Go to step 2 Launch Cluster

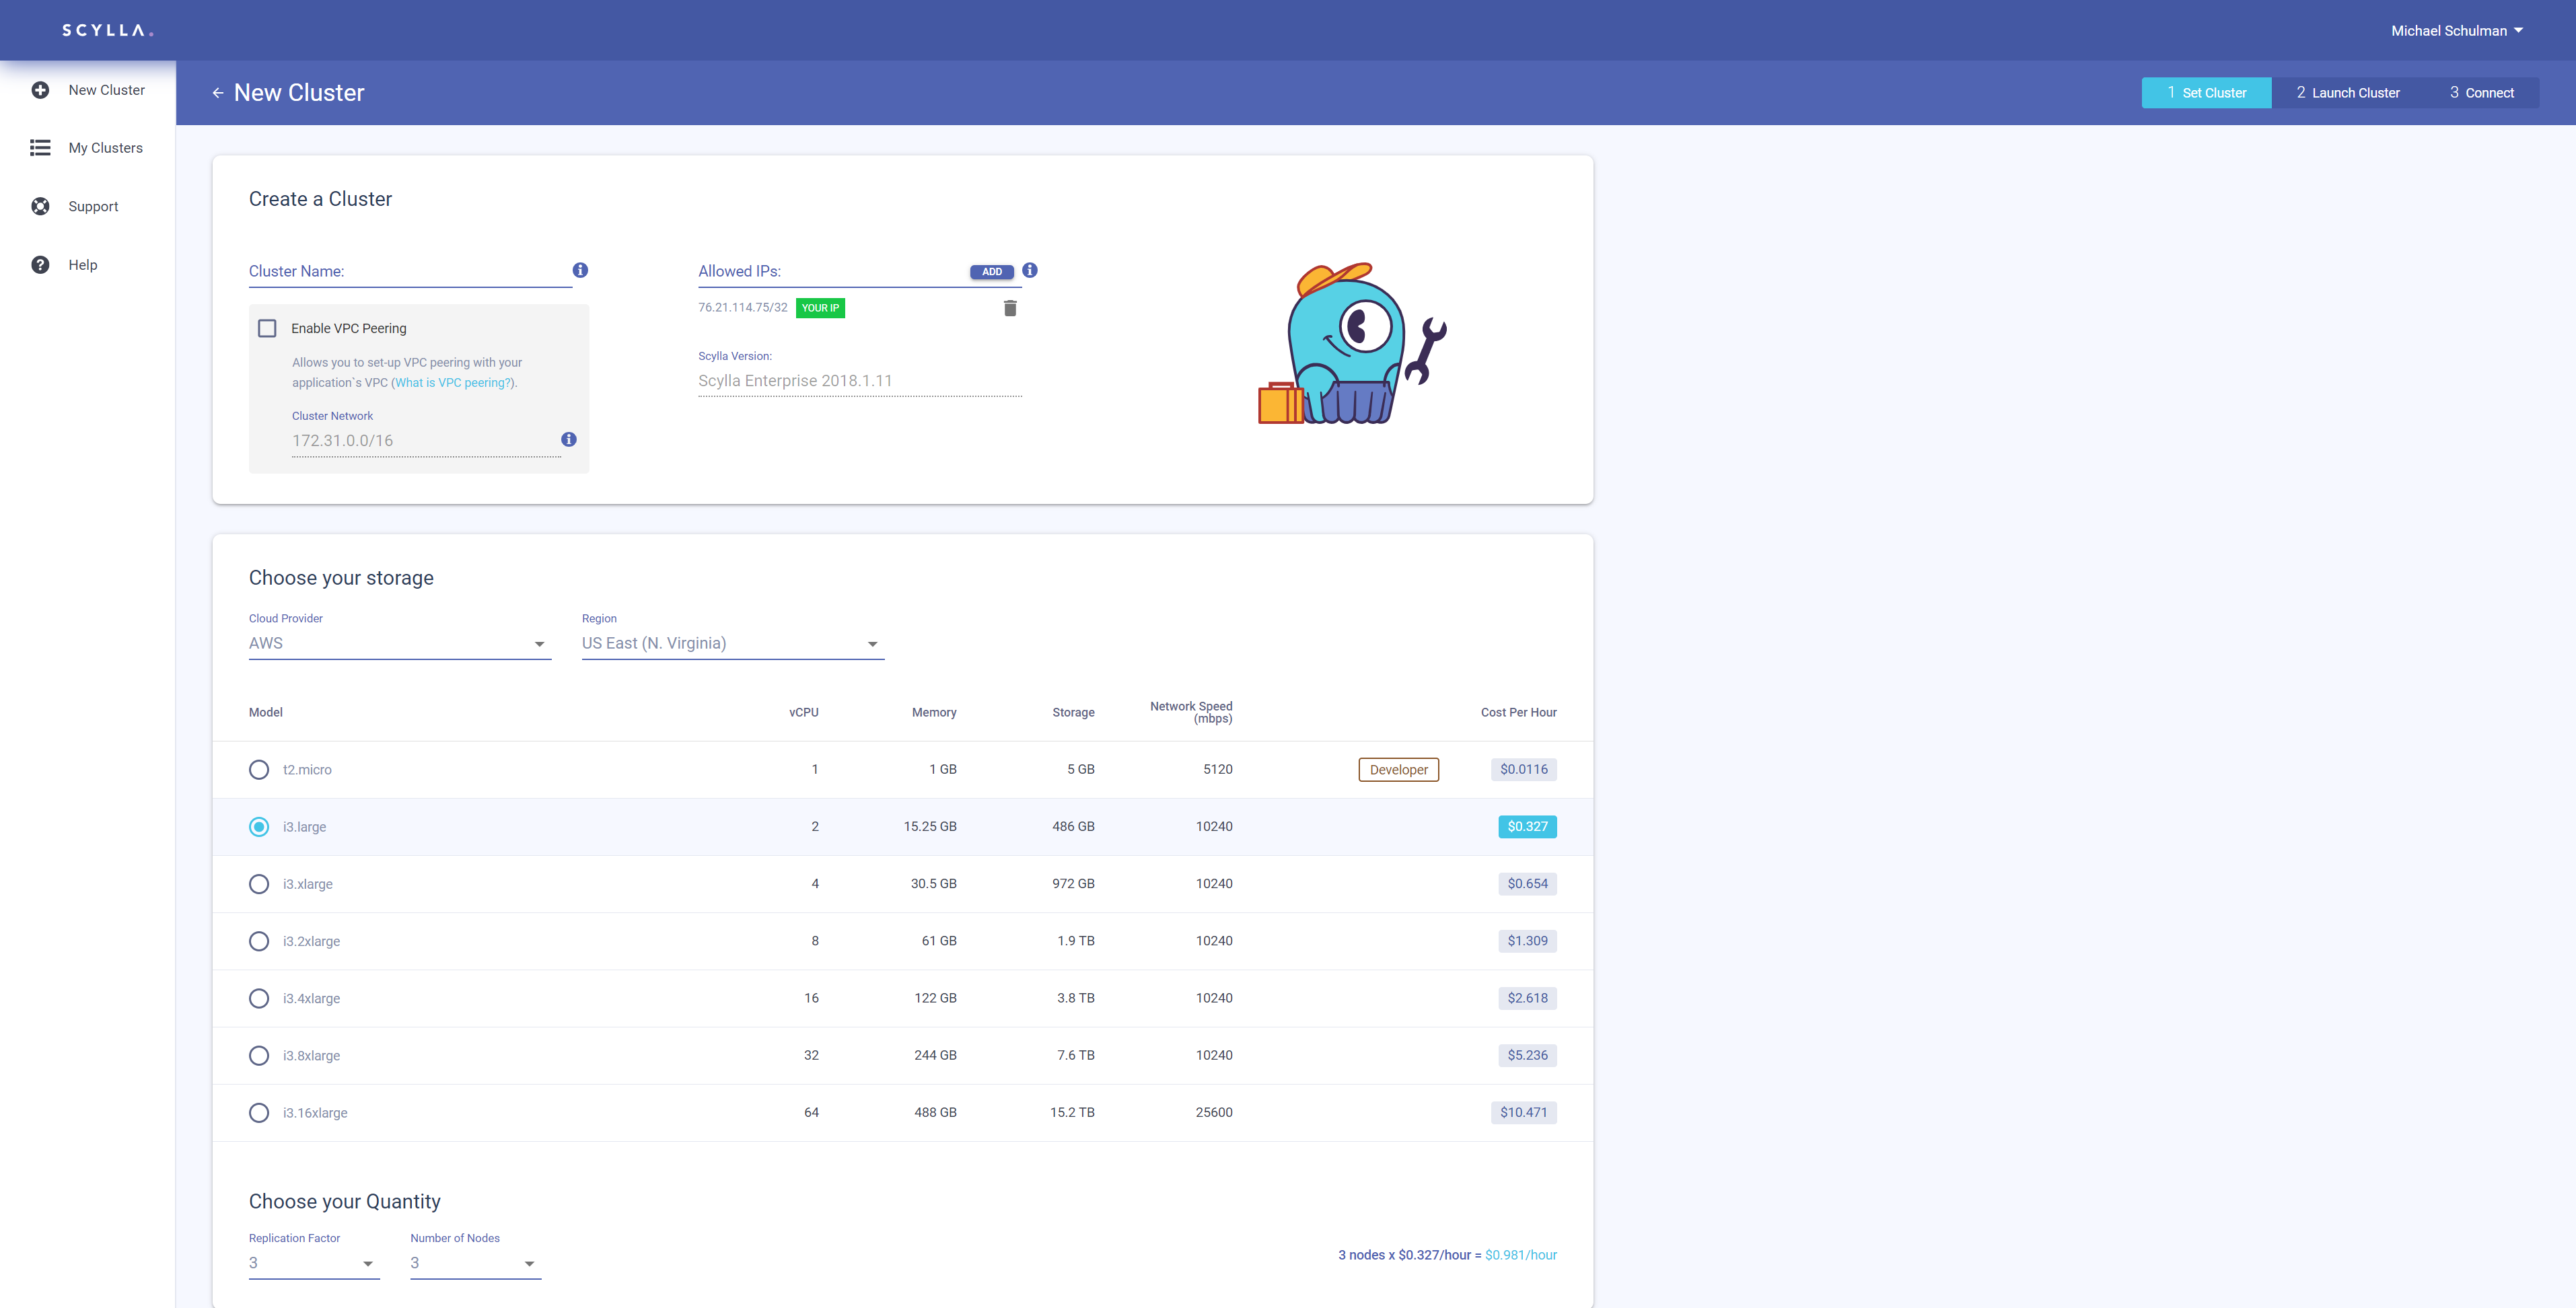click(2347, 93)
